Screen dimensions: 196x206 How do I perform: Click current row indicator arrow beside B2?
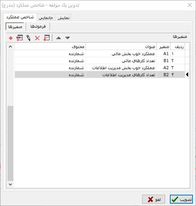click(x=187, y=75)
